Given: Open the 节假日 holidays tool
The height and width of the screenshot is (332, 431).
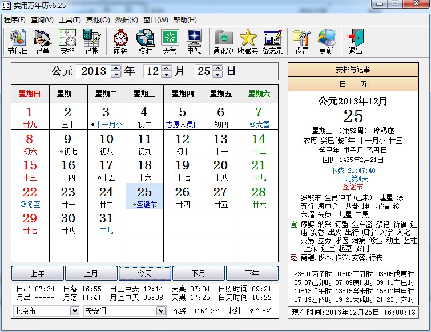Looking at the screenshot, I should tap(18, 41).
